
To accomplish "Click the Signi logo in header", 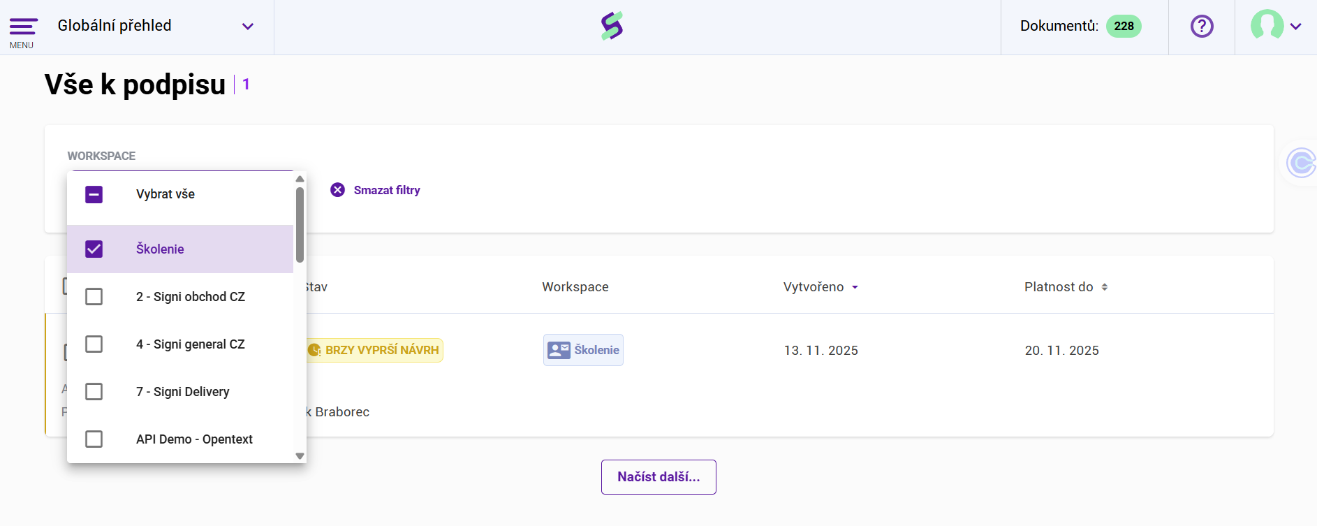I will pos(612,26).
